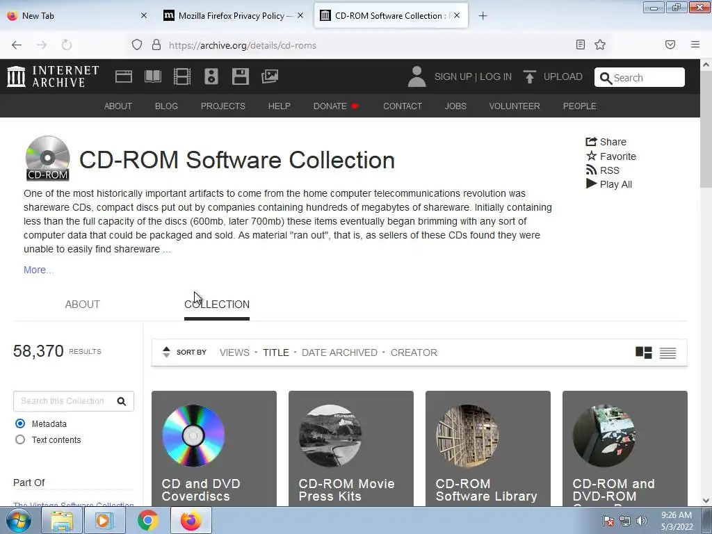The height and width of the screenshot is (534, 712).
Task: Expand description with More... link
Action: click(39, 270)
